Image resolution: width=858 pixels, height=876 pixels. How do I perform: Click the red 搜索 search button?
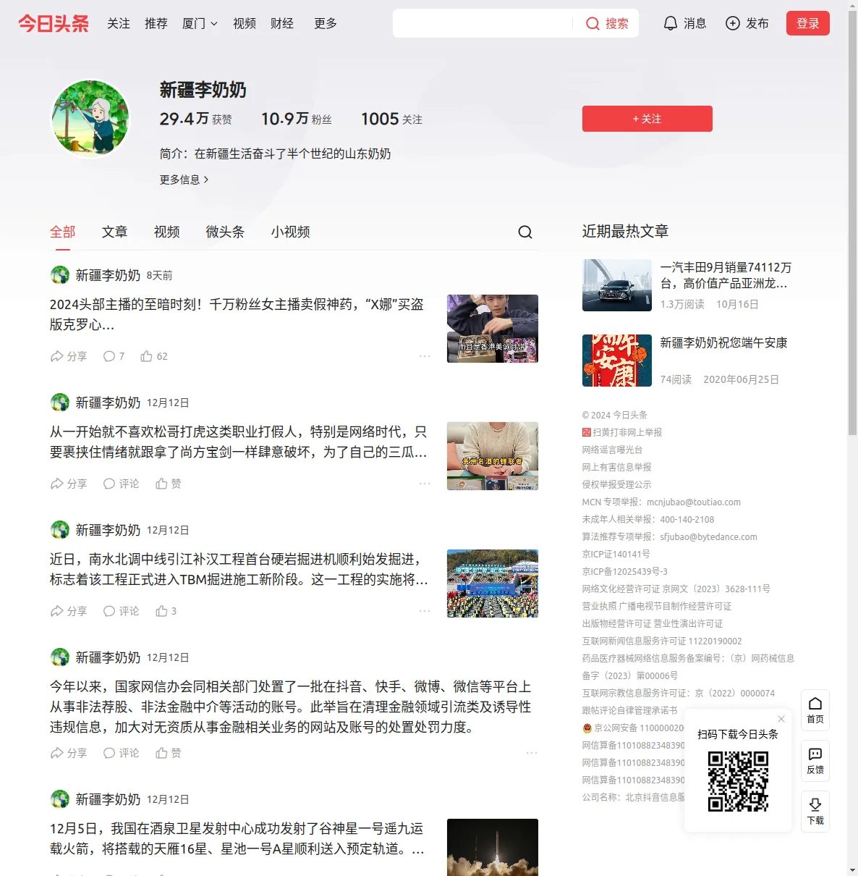point(607,23)
